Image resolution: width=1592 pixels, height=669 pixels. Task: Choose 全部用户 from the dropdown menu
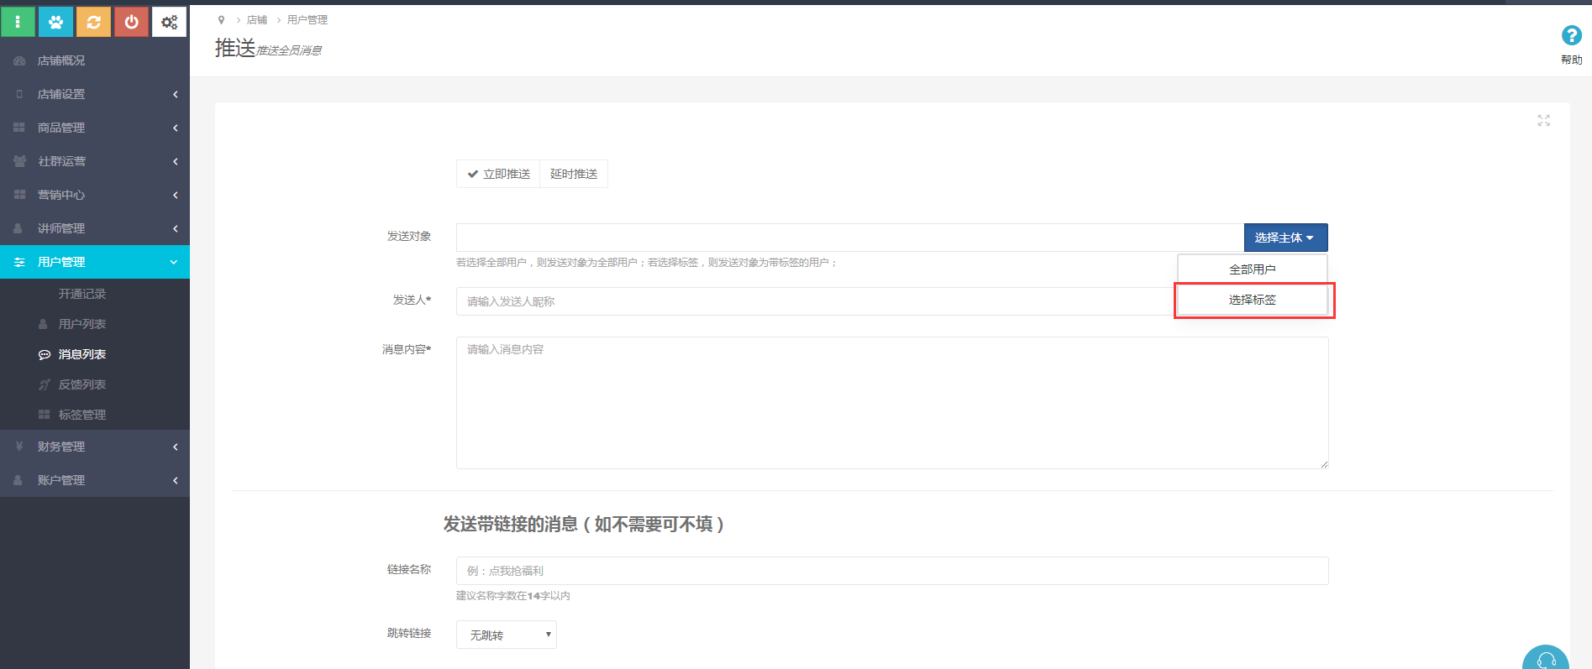[x=1252, y=269]
